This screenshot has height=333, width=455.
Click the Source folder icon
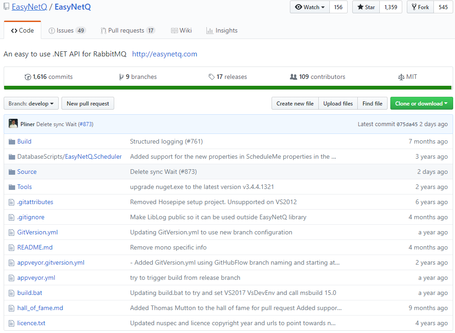[12, 172]
